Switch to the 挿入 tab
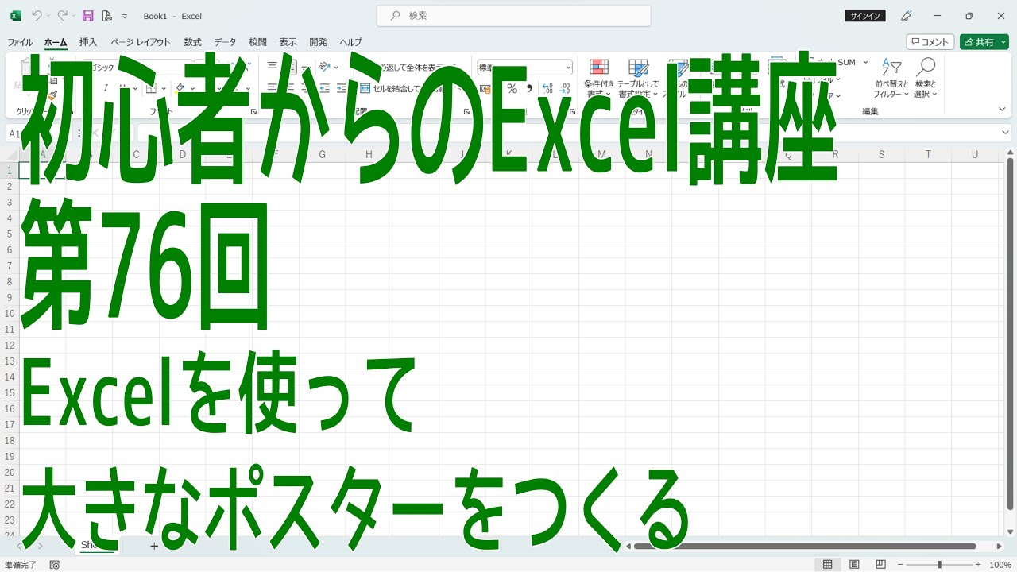Viewport: 1017px width, 572px height. coord(88,42)
